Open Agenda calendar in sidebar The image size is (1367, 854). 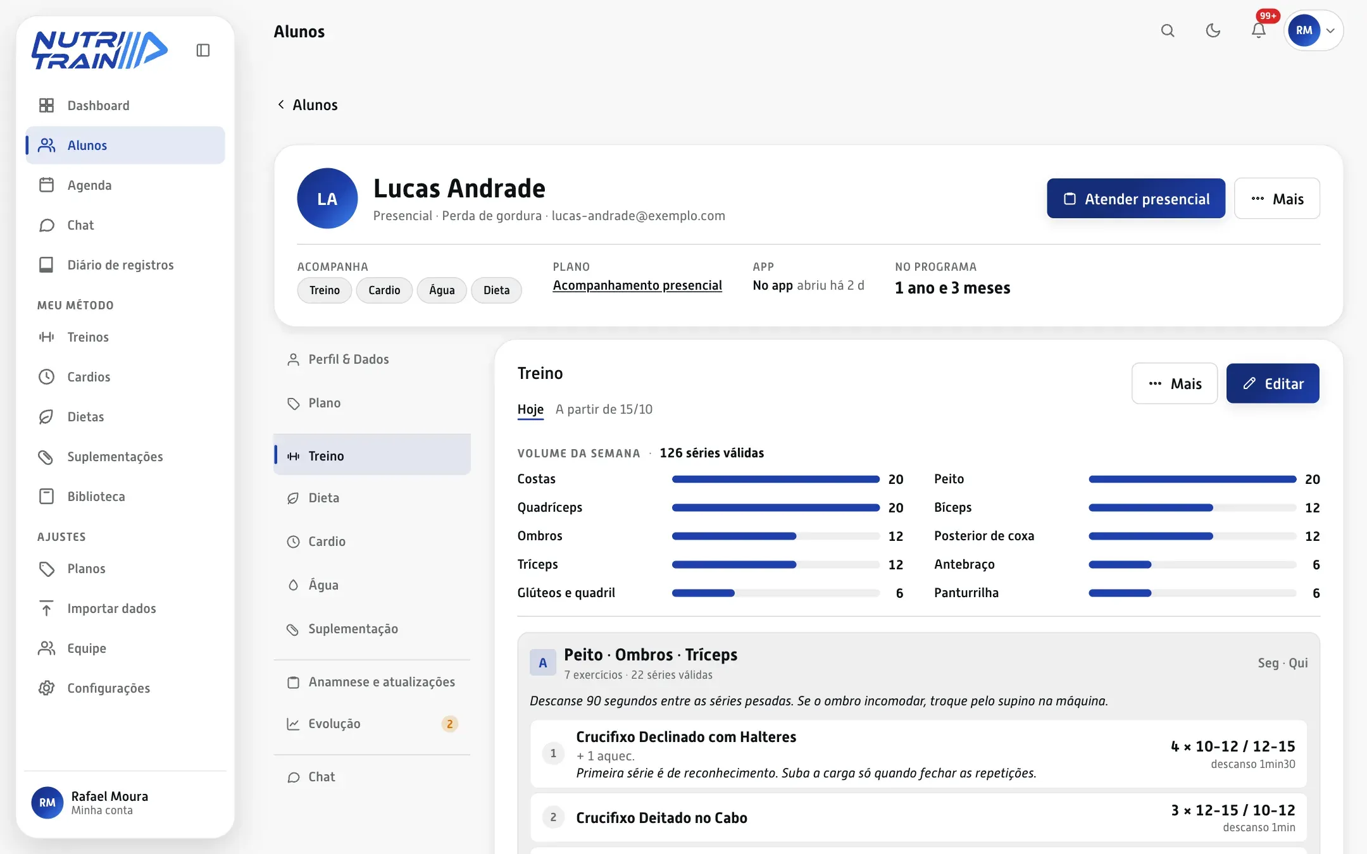tap(125, 185)
